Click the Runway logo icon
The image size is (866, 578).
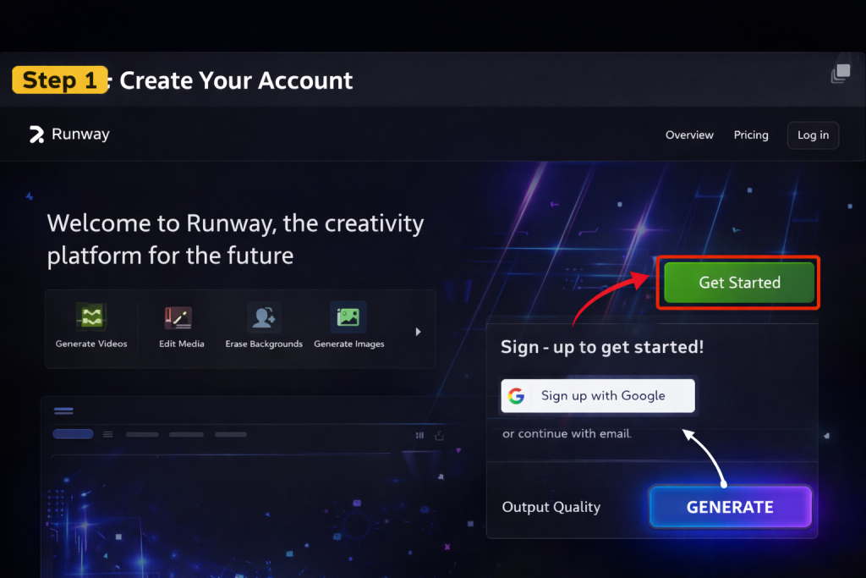click(36, 135)
